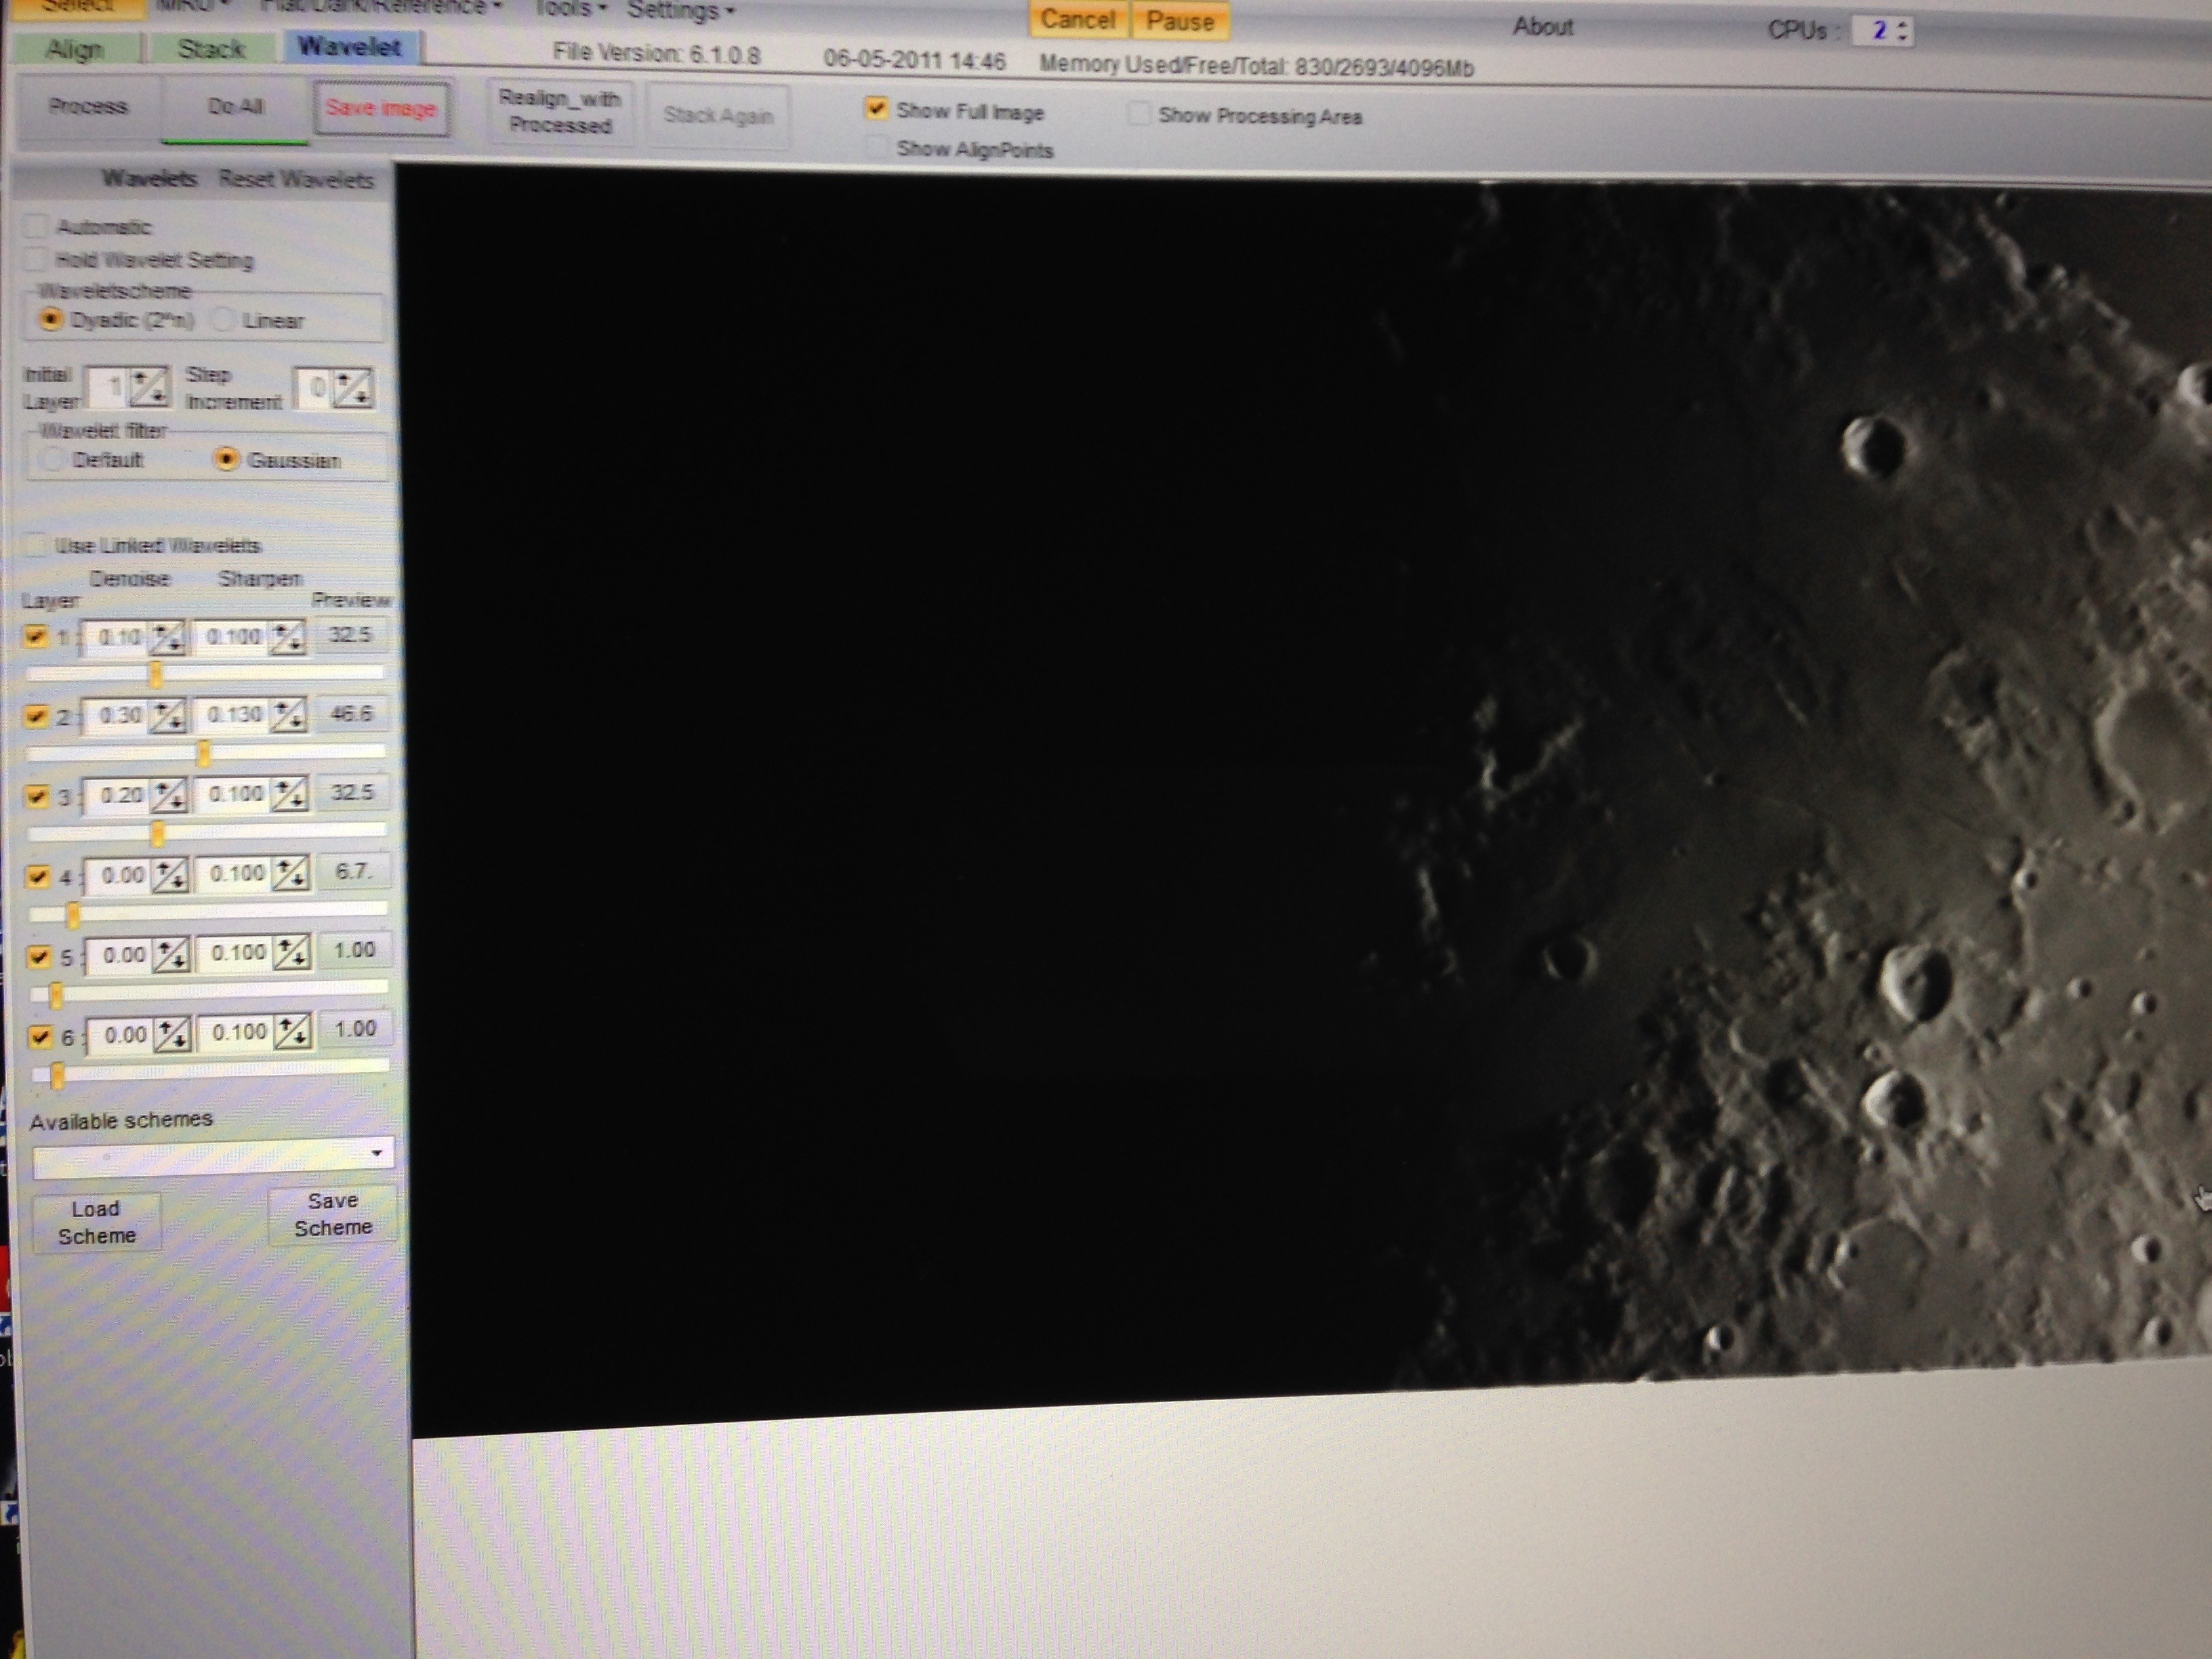Click the Layer 2 wavelet slider
This screenshot has width=2212, height=1659.
[x=204, y=752]
